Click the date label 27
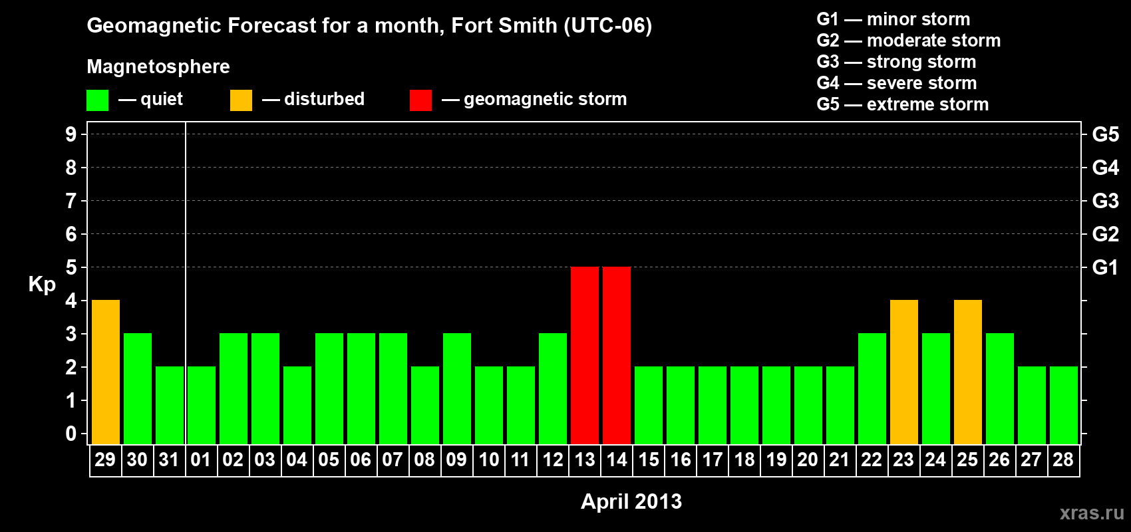1131x532 pixels. [x=1031, y=460]
